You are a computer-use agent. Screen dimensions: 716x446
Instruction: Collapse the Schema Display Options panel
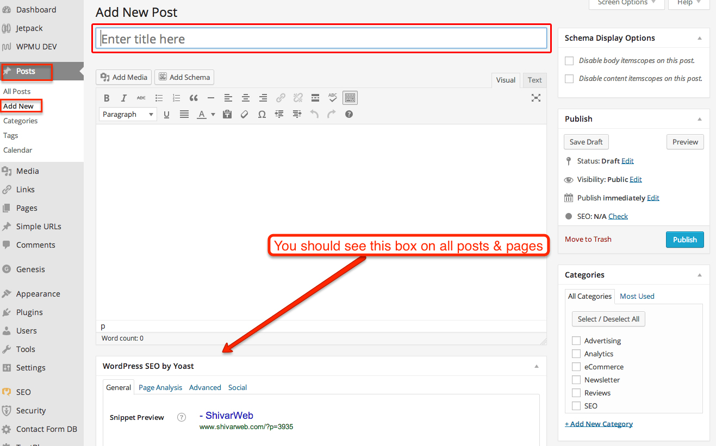pos(700,38)
